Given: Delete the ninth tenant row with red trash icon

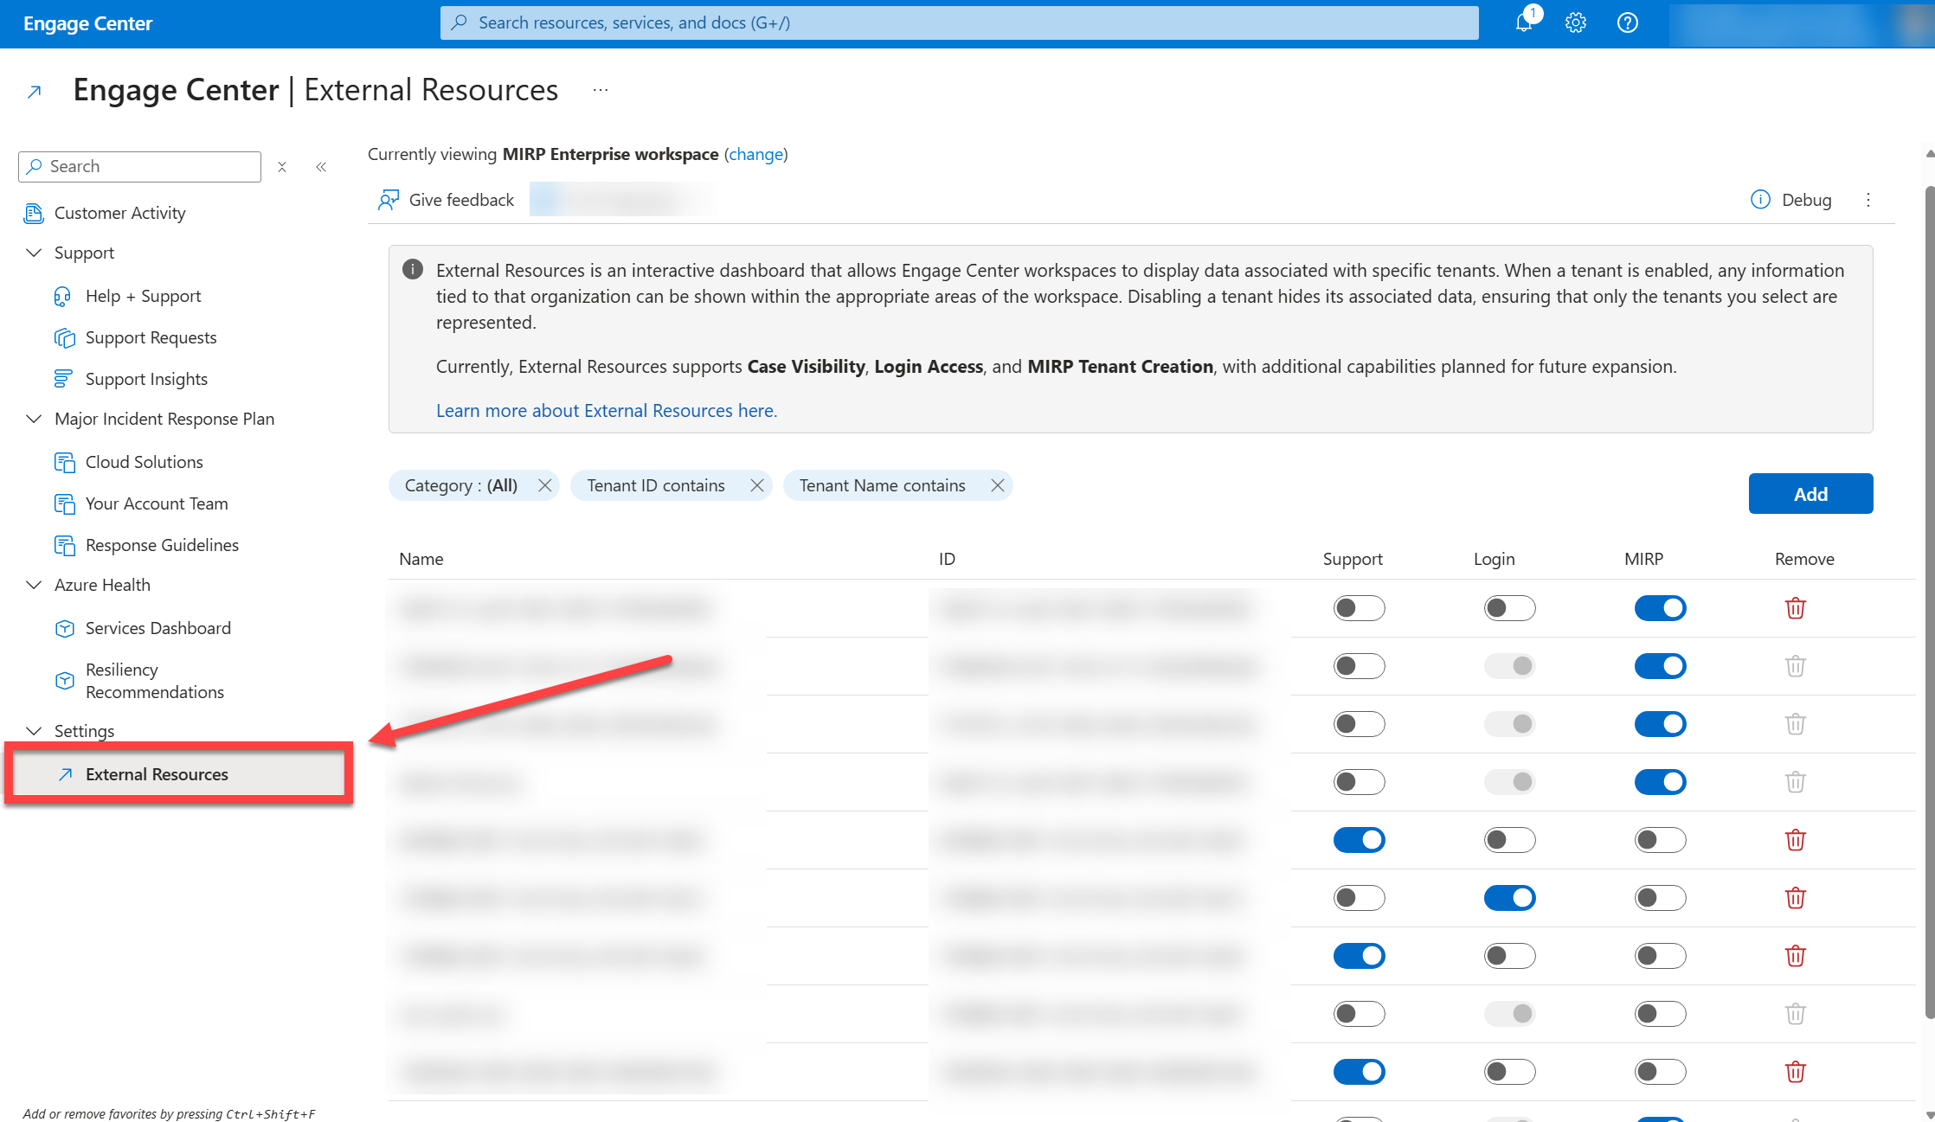Looking at the screenshot, I should [1796, 1072].
